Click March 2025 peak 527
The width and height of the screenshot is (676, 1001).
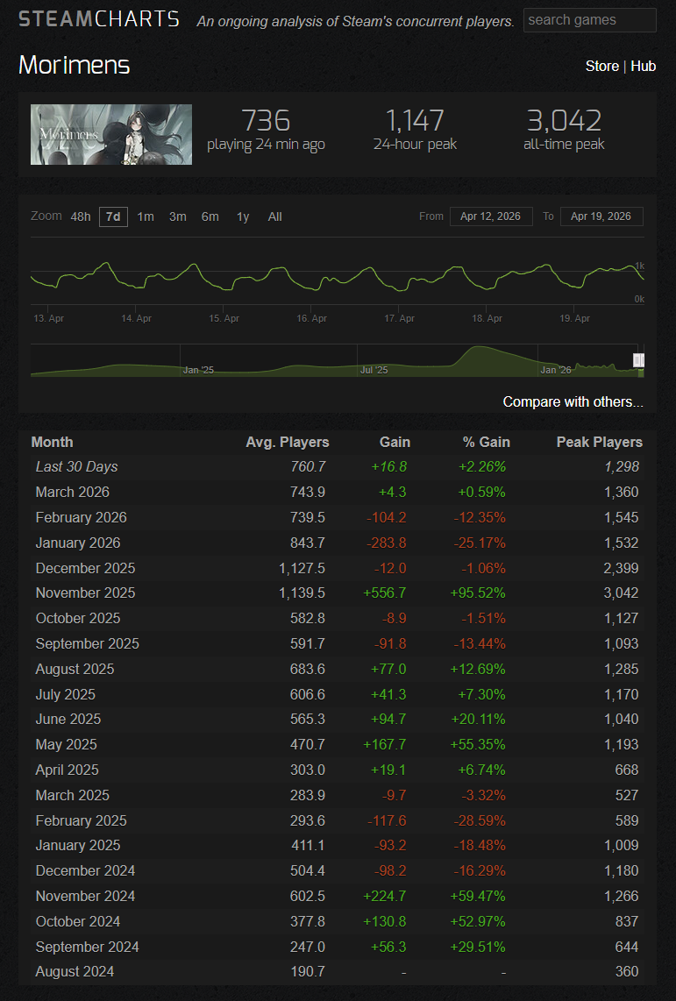pyautogui.click(x=627, y=795)
